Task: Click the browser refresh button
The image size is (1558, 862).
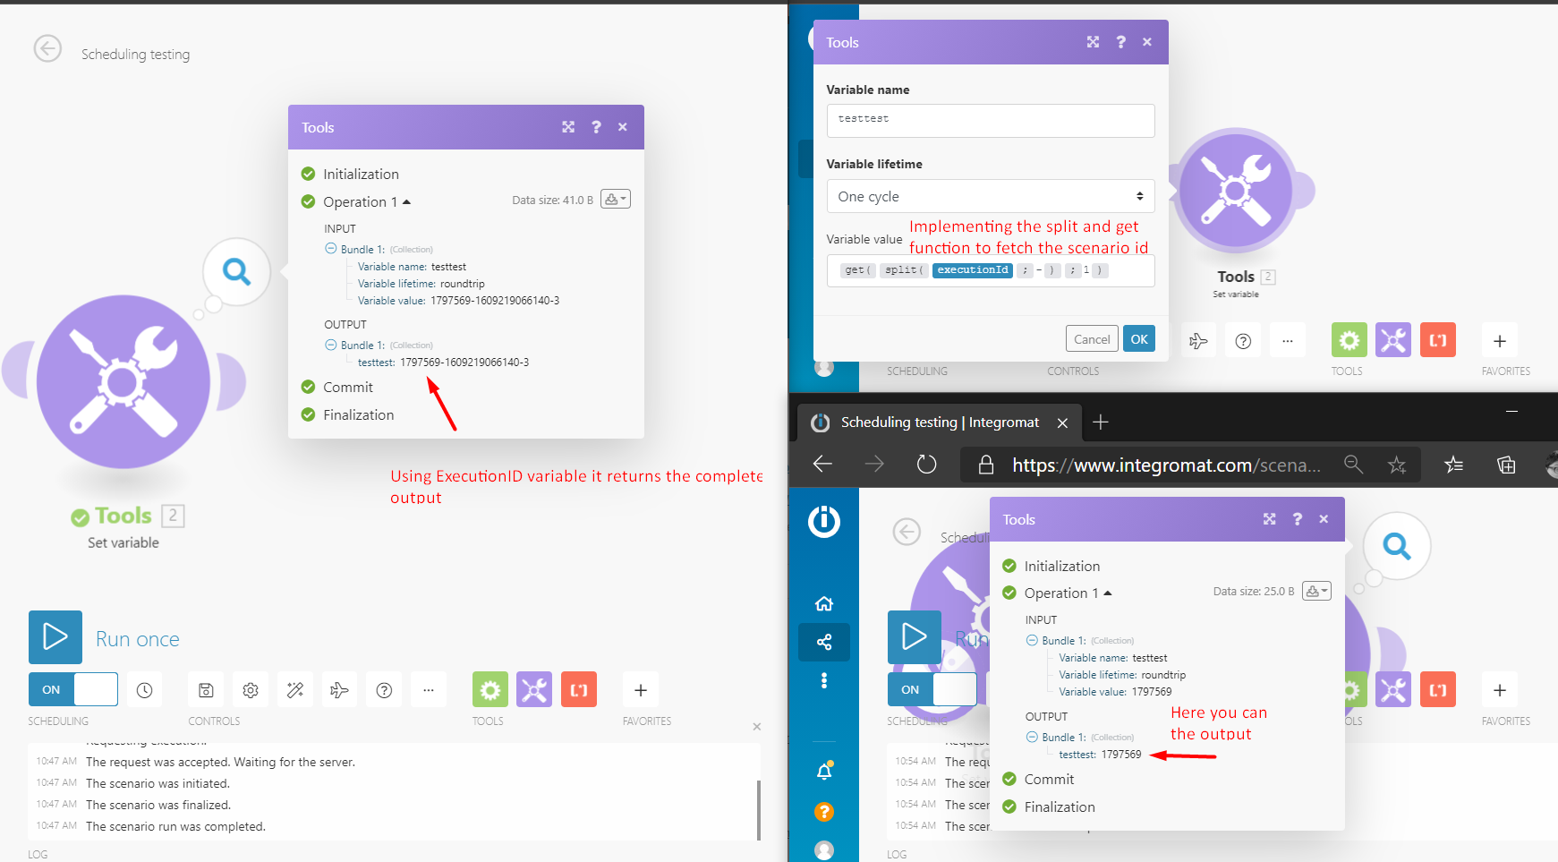Action: [x=926, y=465]
